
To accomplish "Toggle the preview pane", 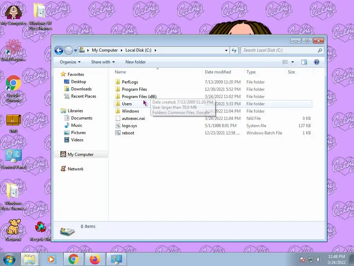I will point(304,62).
